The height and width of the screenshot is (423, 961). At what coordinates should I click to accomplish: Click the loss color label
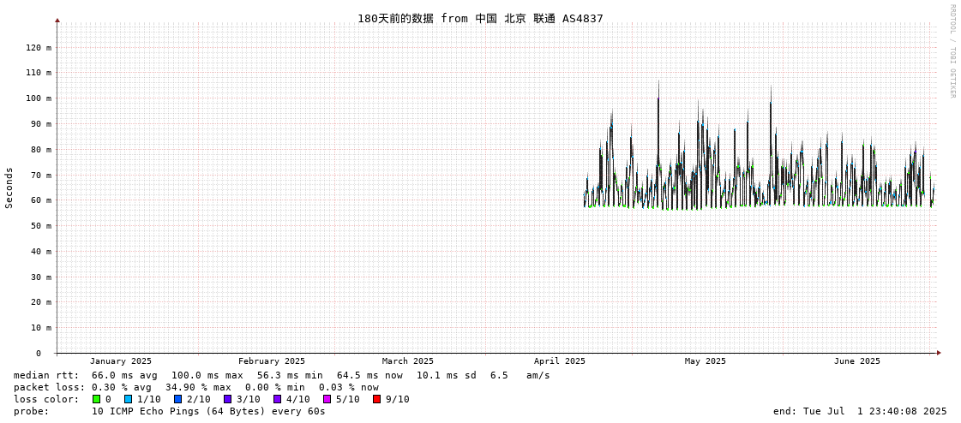click(46, 399)
